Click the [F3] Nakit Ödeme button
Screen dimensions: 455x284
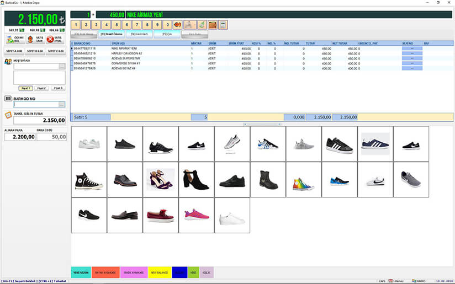tap(111, 34)
